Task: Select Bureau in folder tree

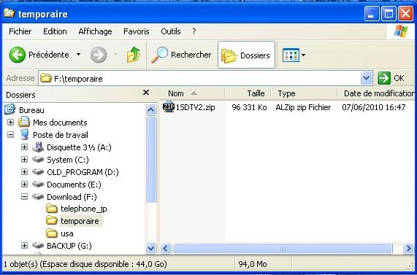Action: (x=31, y=110)
